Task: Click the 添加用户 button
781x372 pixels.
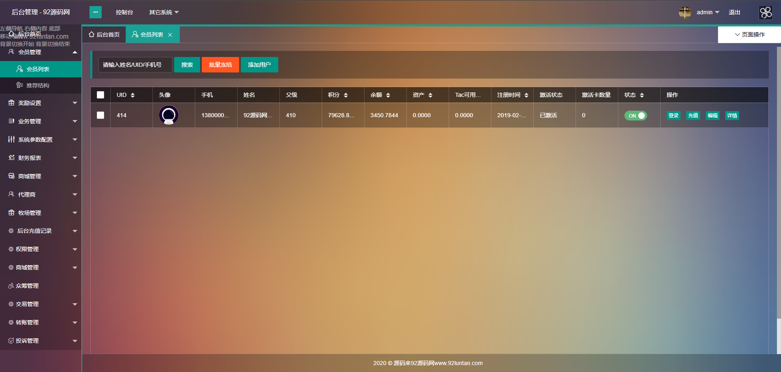Action: 260,65
